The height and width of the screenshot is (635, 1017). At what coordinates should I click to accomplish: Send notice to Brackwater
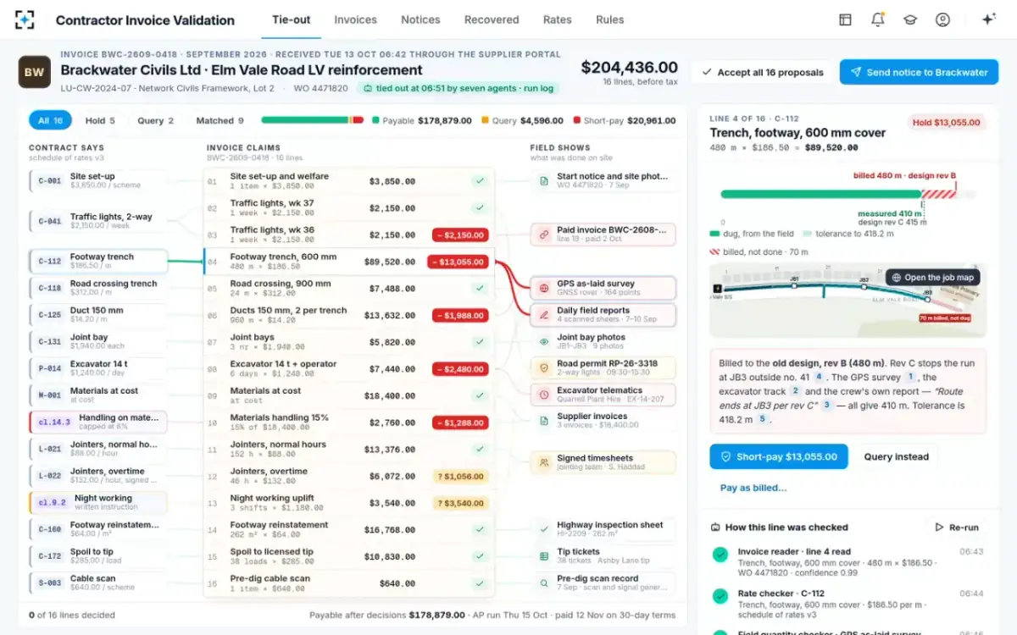(x=919, y=72)
